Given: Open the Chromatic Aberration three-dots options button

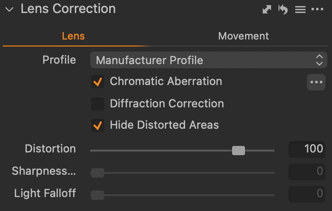Looking at the screenshot, I should pyautogui.click(x=316, y=82).
